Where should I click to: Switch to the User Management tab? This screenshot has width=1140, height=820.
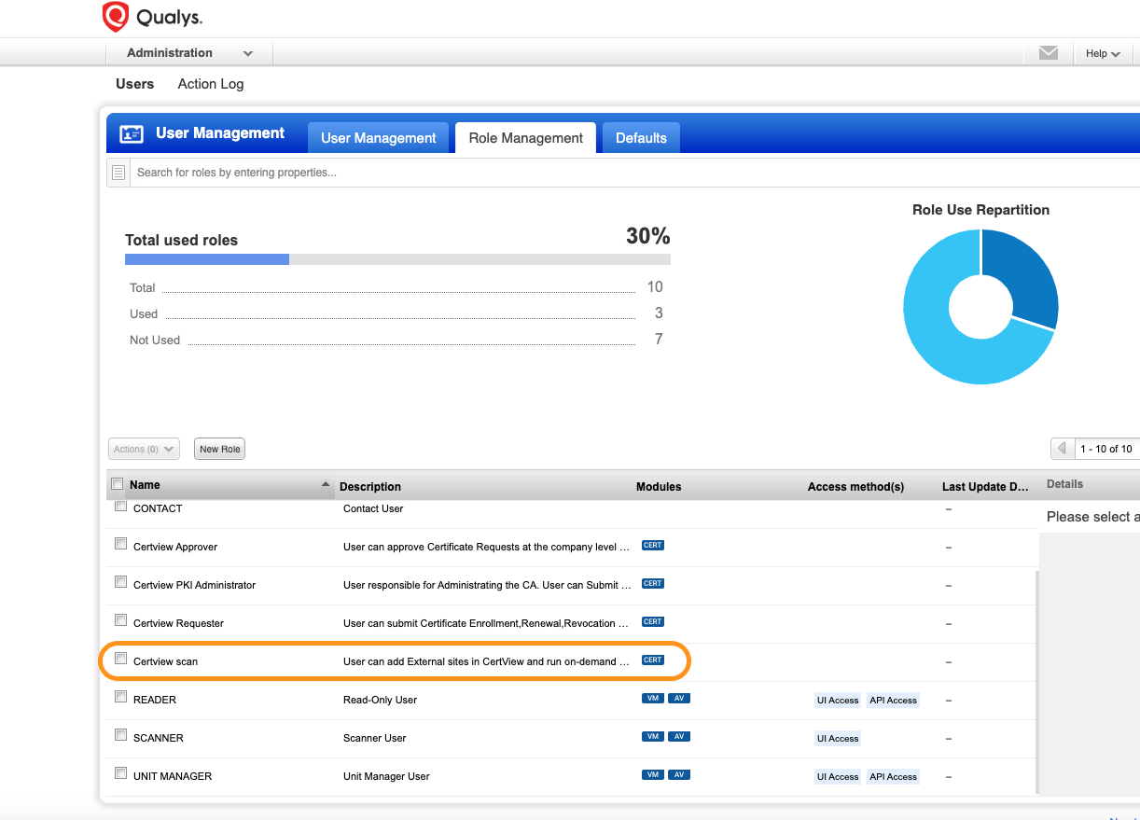378,138
